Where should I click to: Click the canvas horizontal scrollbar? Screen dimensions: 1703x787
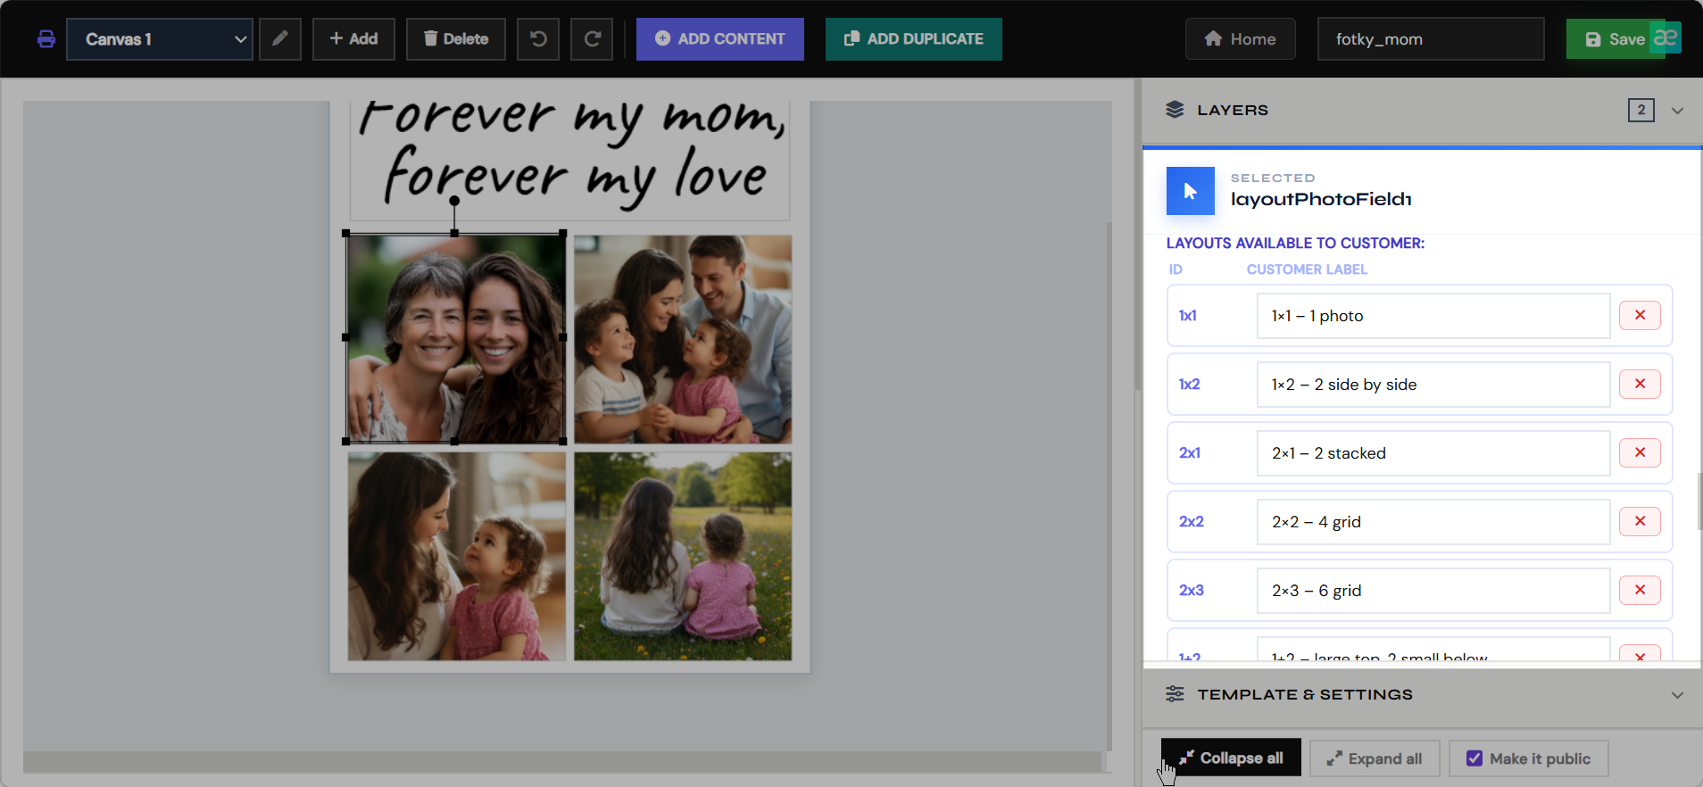[x=562, y=761]
